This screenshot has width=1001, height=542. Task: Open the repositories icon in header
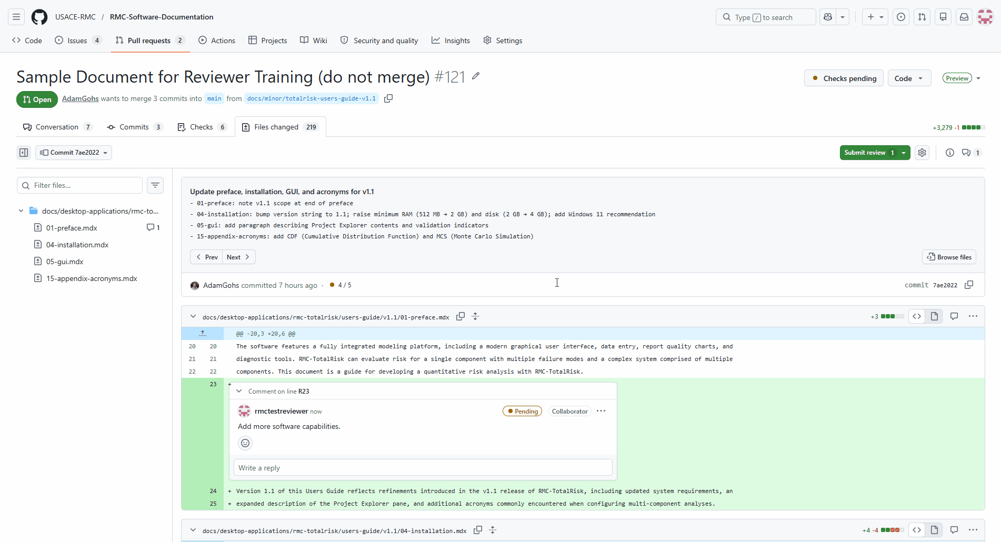click(x=943, y=17)
